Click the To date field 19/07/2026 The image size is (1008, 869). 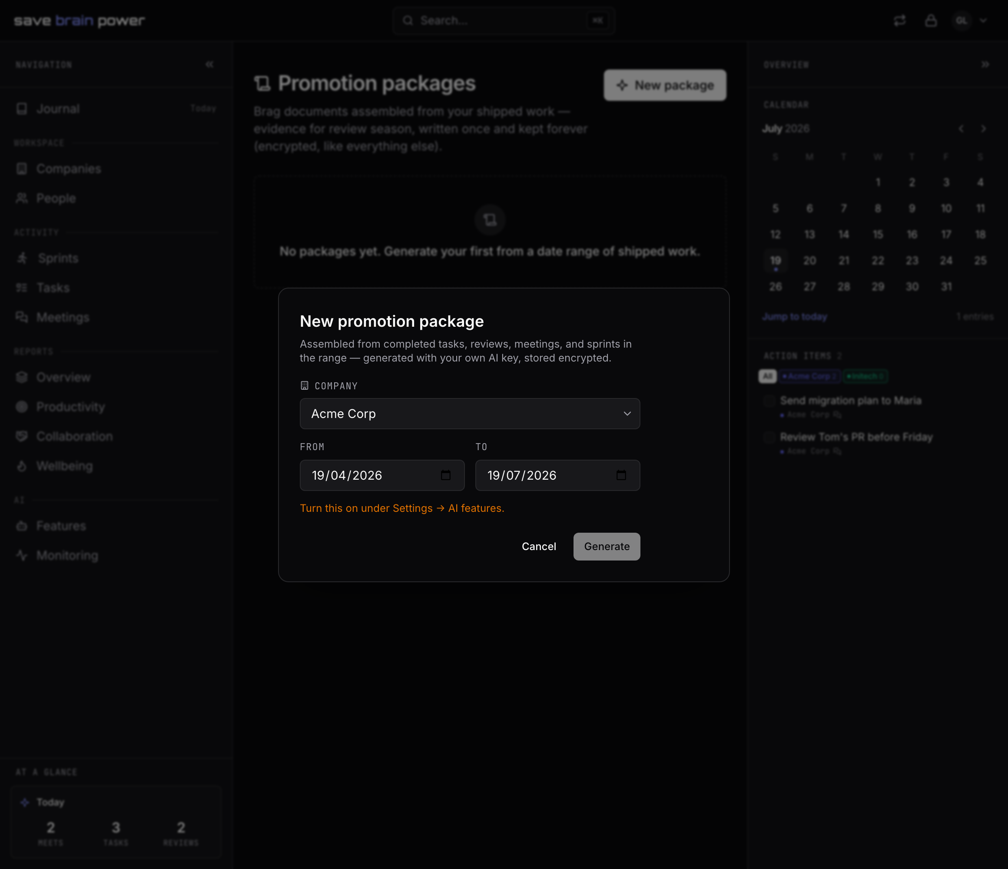557,475
